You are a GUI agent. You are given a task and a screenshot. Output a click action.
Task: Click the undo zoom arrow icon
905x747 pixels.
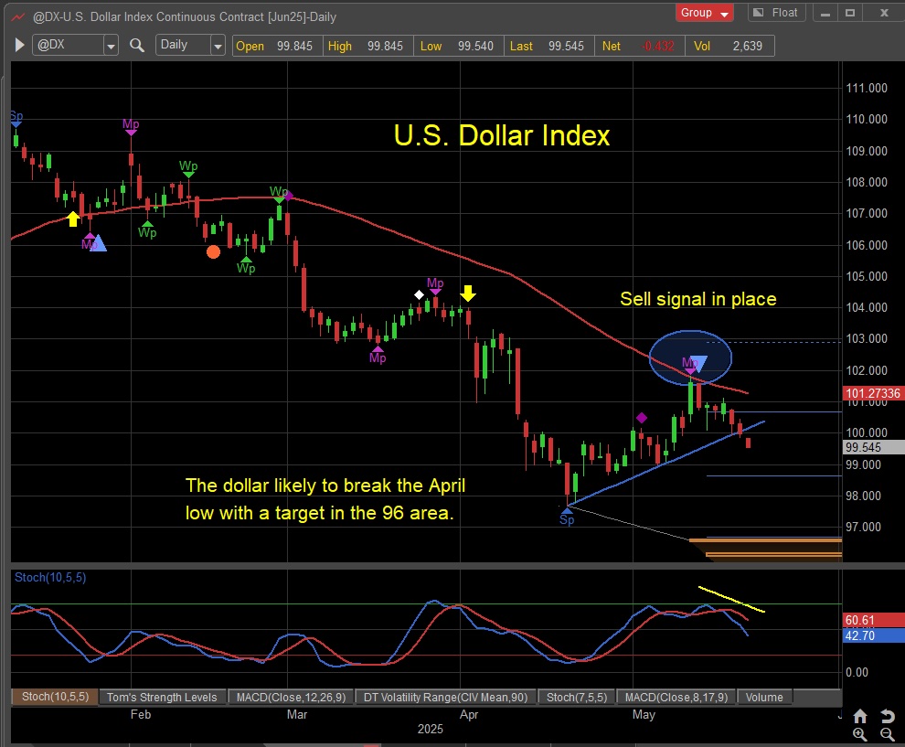pyautogui.click(x=887, y=717)
